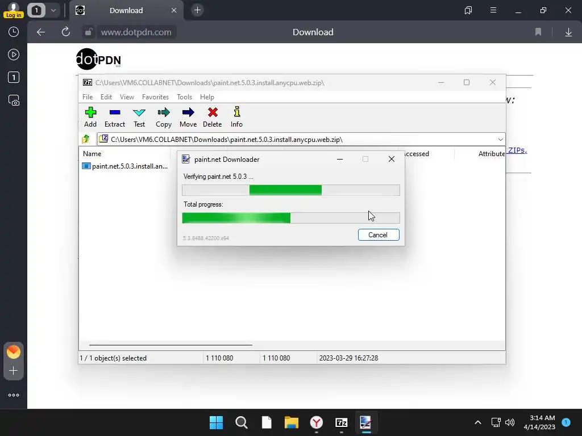Expand the 7-Zip address path dropdown

[x=500, y=140]
